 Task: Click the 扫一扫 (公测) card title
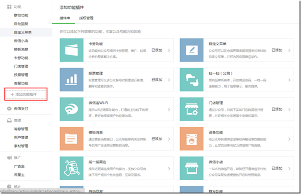coord(221,73)
